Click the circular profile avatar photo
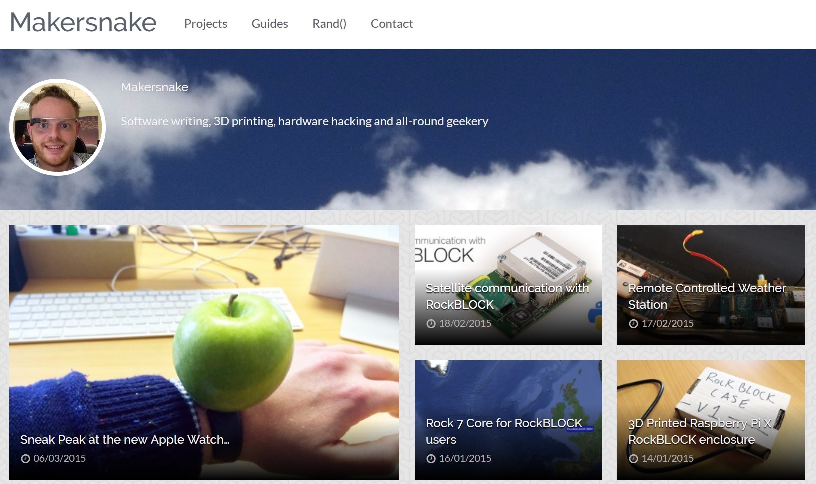 [57, 127]
